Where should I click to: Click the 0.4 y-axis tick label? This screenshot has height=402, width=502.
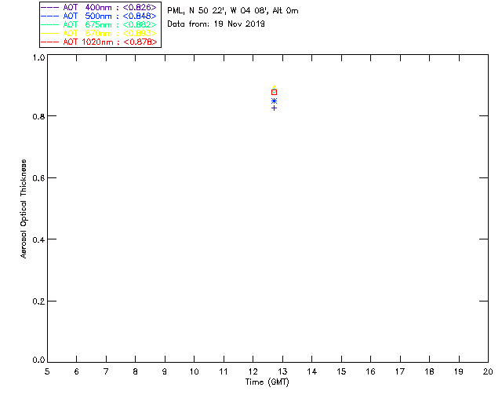click(x=38, y=239)
